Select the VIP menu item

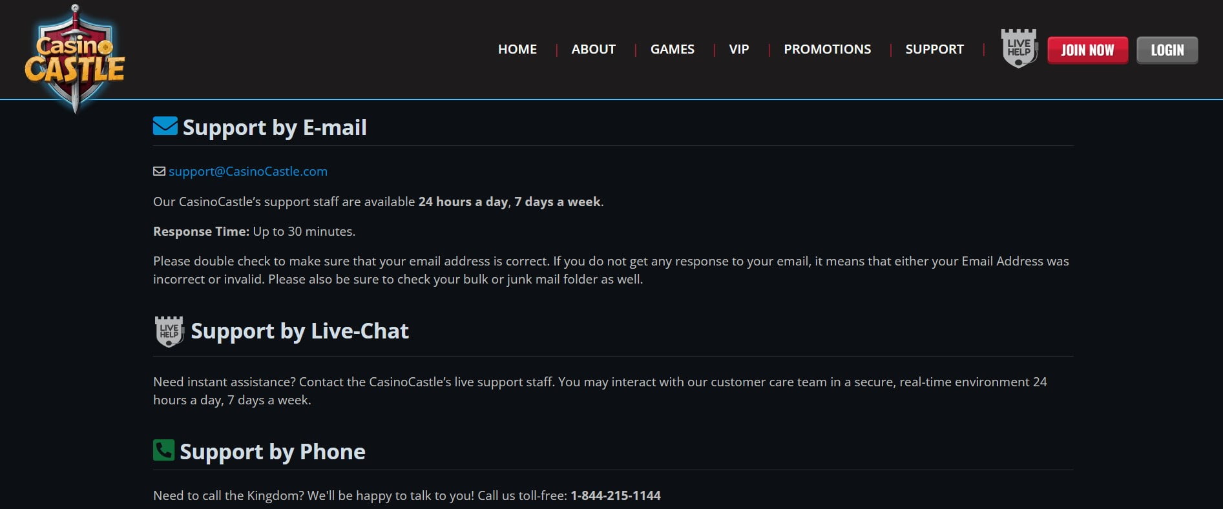739,49
